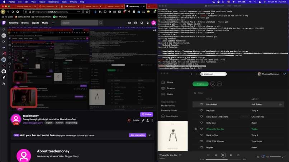The image size is (289, 162).
Task: Seek on the Spotify song progress bar
Action: (x=223, y=159)
